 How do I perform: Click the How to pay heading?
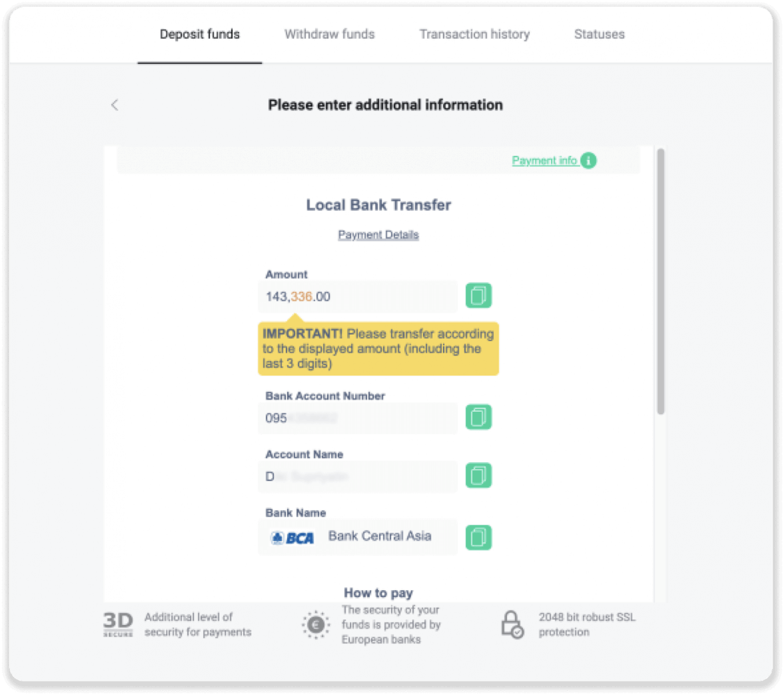point(378,592)
